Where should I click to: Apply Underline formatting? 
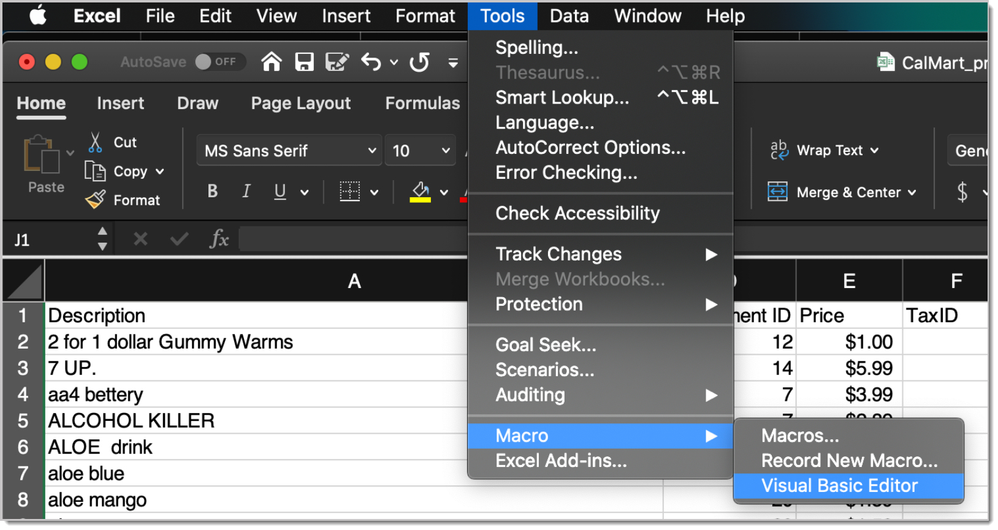280,192
